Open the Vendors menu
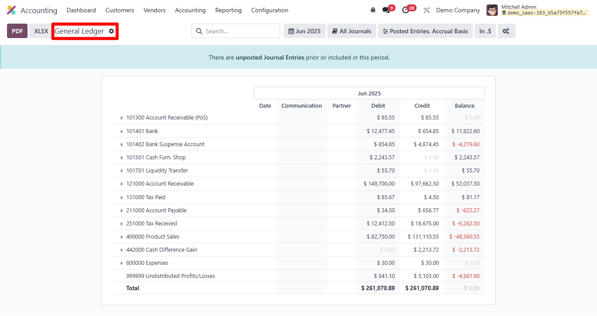This screenshot has height=316, width=597. [x=155, y=10]
